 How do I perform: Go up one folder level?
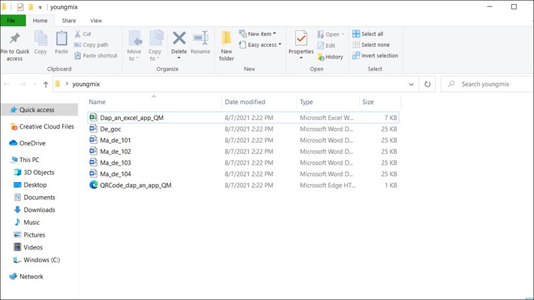45,85
